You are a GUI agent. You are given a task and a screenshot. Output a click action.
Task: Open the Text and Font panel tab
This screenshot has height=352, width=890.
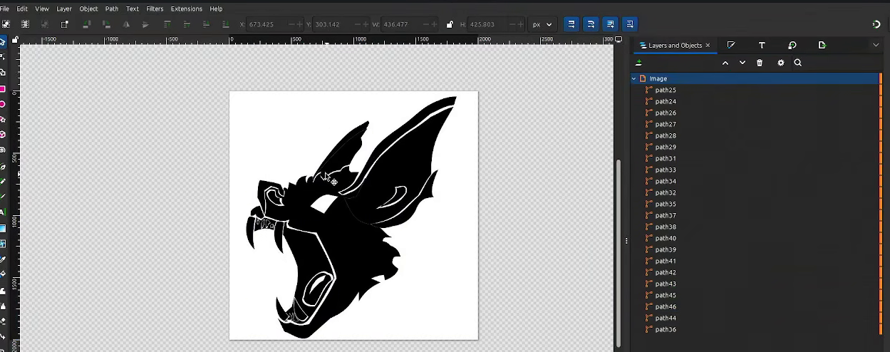coord(762,45)
